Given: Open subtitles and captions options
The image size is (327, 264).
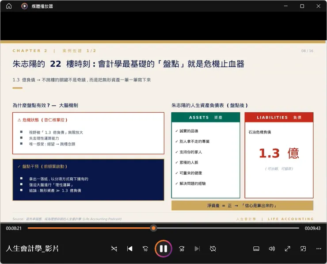Looking at the screenshot, I should click(x=256, y=249).
